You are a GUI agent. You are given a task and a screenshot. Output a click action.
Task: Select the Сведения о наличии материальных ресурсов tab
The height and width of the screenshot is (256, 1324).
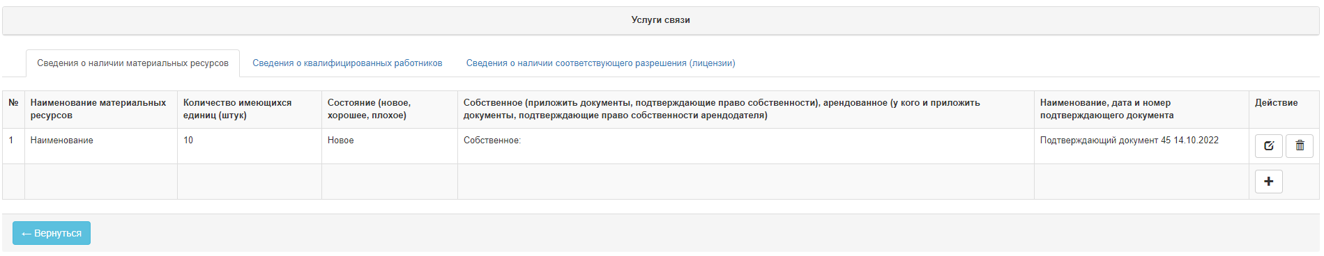[132, 63]
